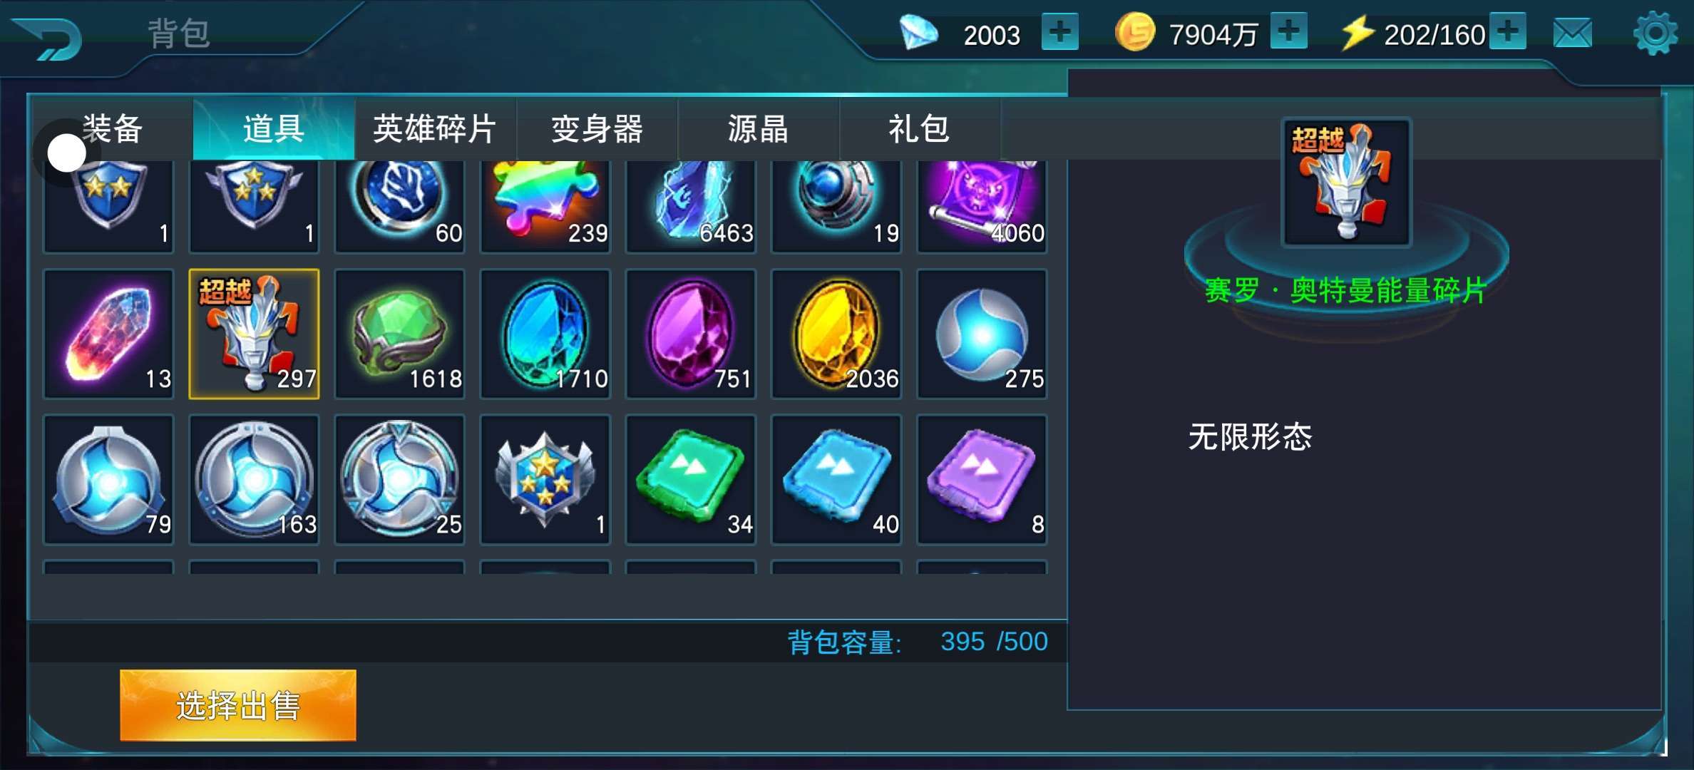This screenshot has width=1694, height=770.
Task: Switch to the 装备 tab
Action: click(112, 129)
